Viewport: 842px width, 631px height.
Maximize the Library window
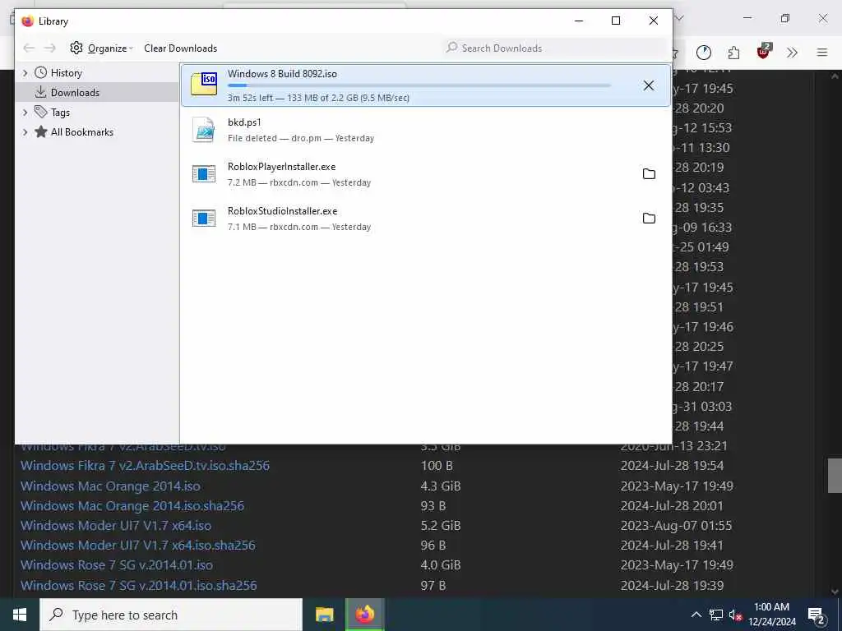click(616, 21)
